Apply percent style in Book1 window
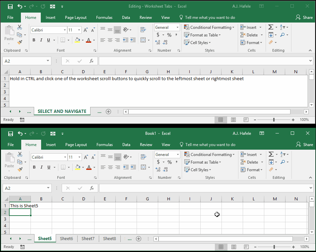 (170, 162)
